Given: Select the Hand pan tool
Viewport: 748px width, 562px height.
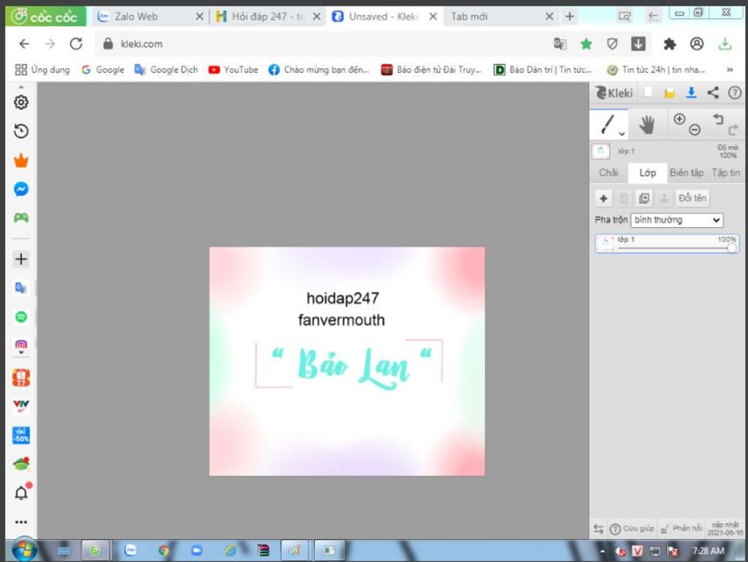Looking at the screenshot, I should pyautogui.click(x=647, y=125).
